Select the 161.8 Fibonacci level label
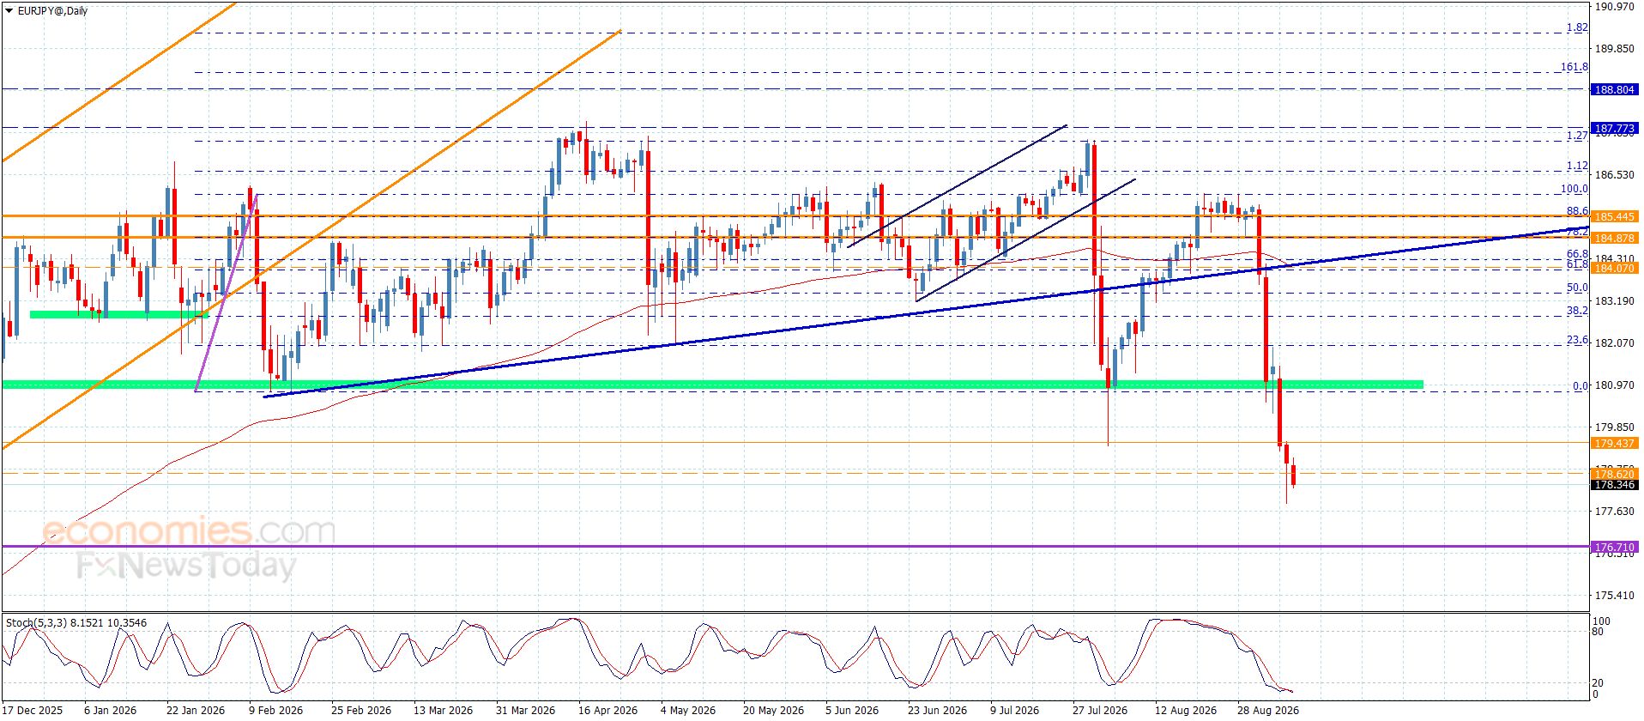 [x=1574, y=67]
